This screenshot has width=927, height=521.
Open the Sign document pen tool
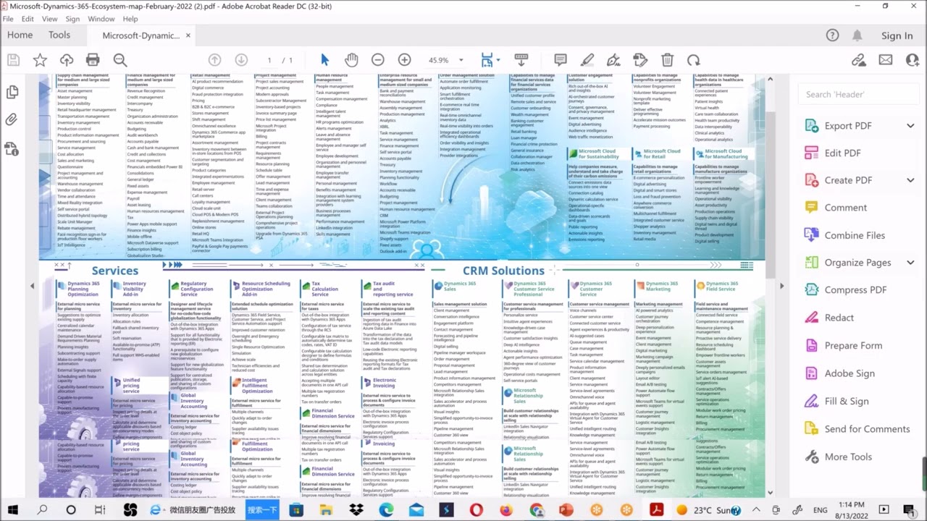click(614, 60)
